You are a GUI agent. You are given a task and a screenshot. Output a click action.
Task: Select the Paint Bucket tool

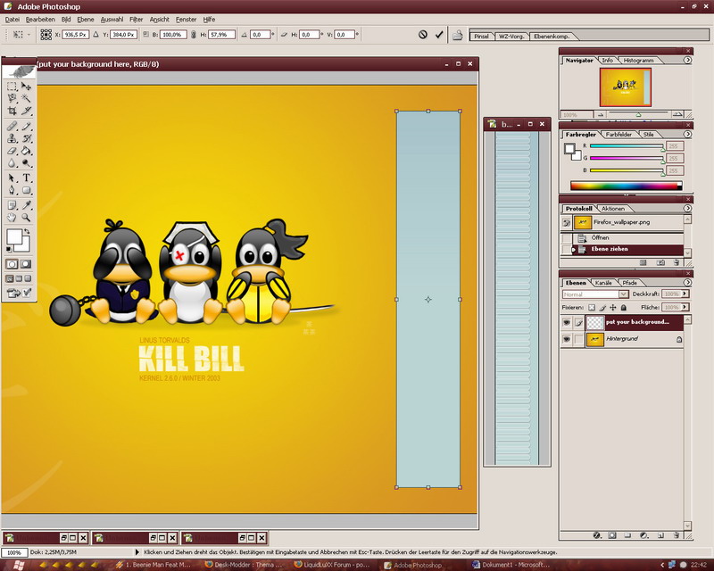[x=27, y=151]
